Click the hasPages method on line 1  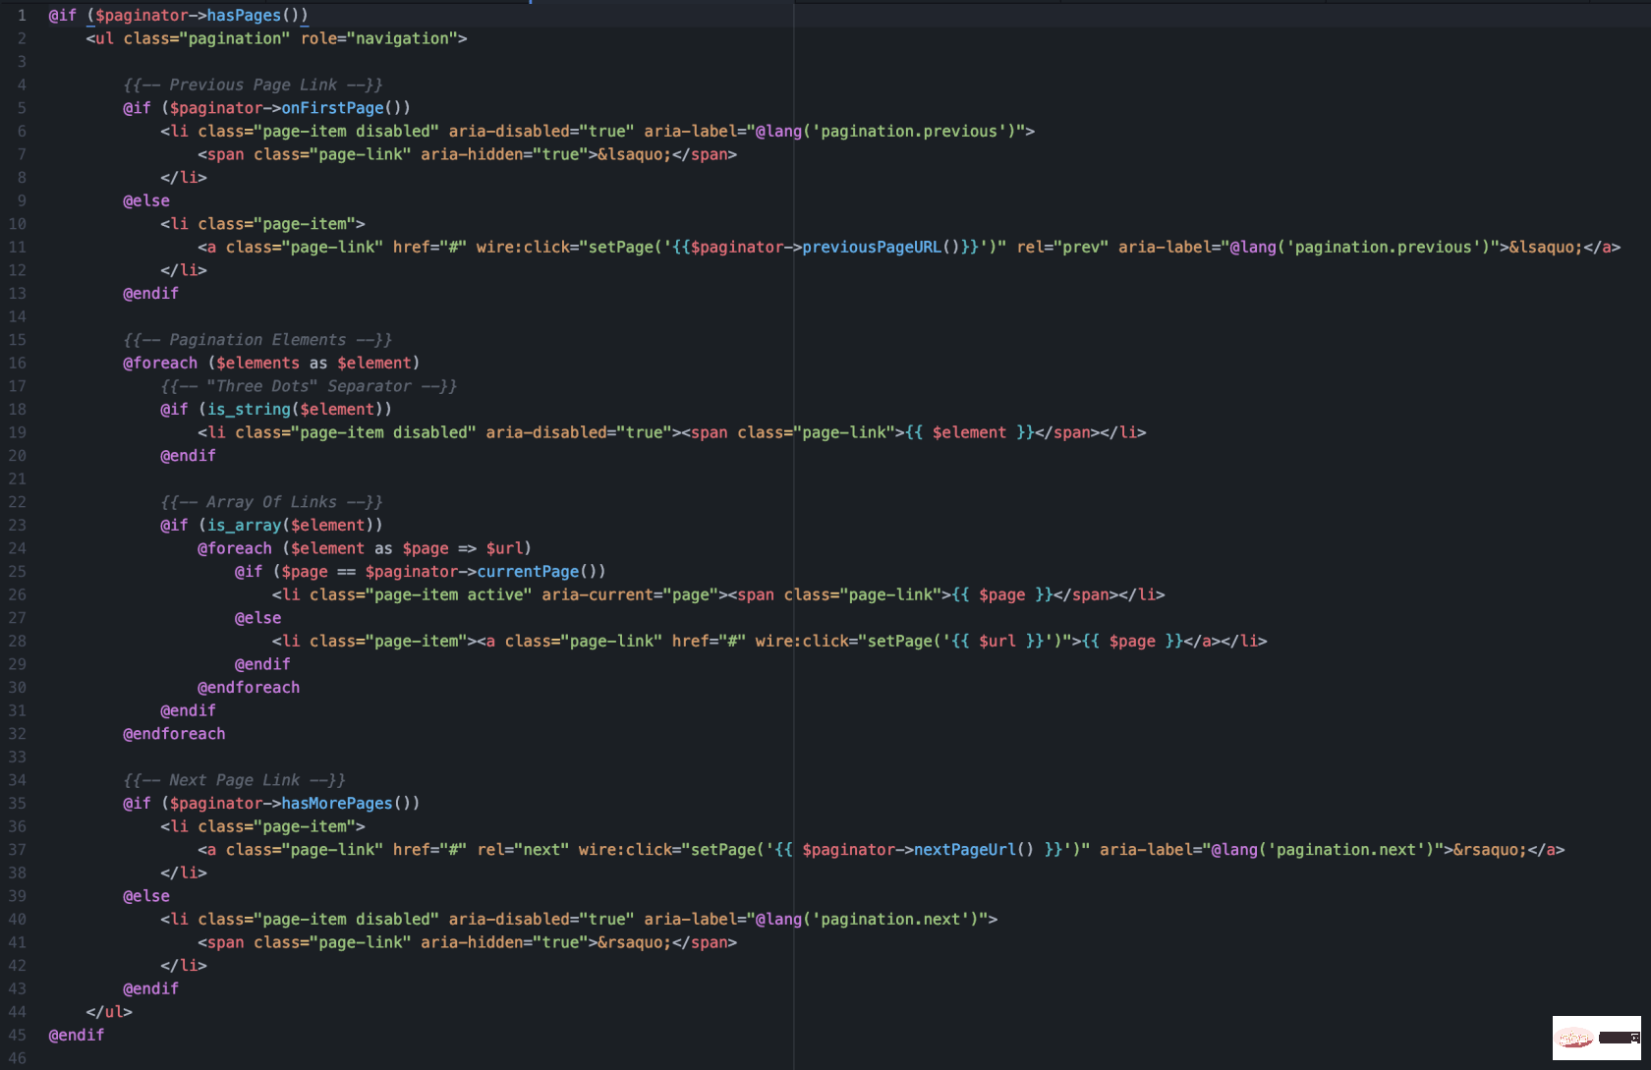point(244,16)
